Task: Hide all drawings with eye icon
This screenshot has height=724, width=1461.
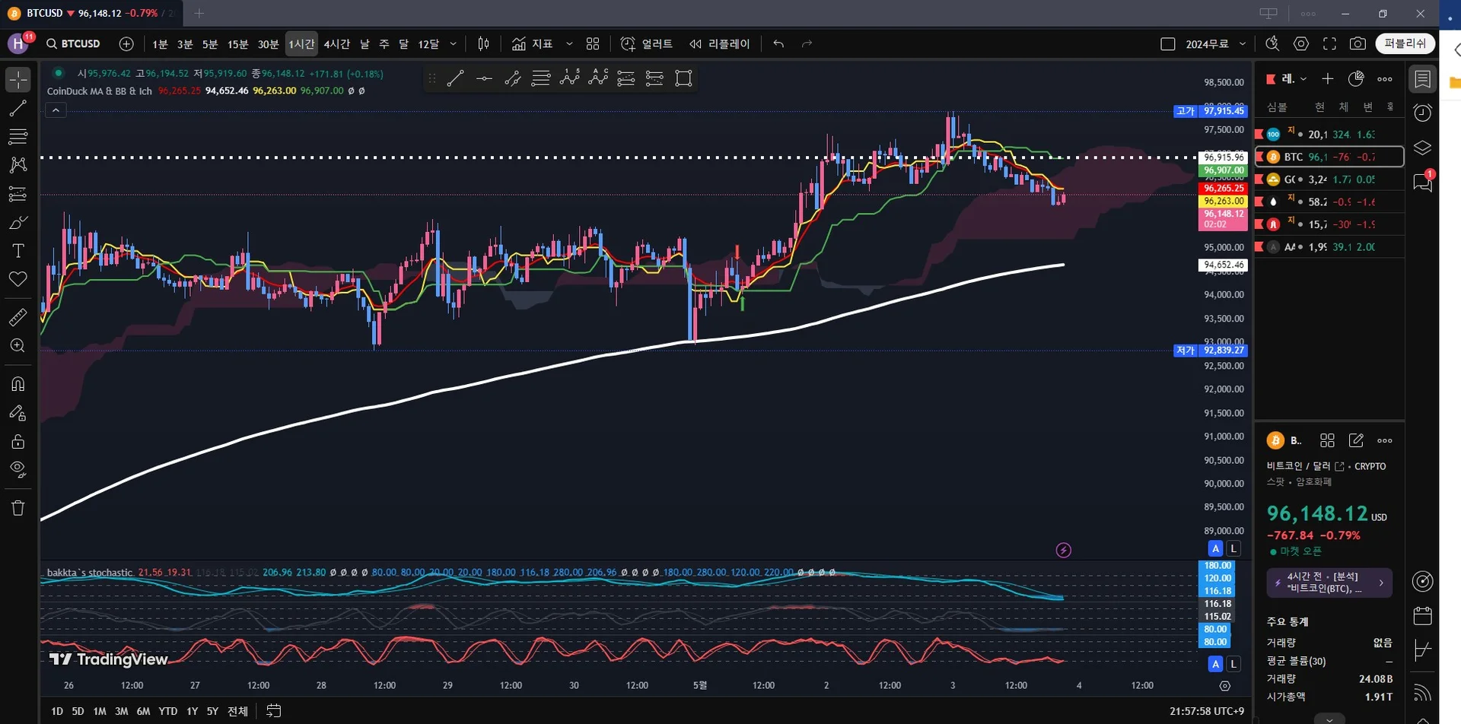Action: click(x=18, y=469)
